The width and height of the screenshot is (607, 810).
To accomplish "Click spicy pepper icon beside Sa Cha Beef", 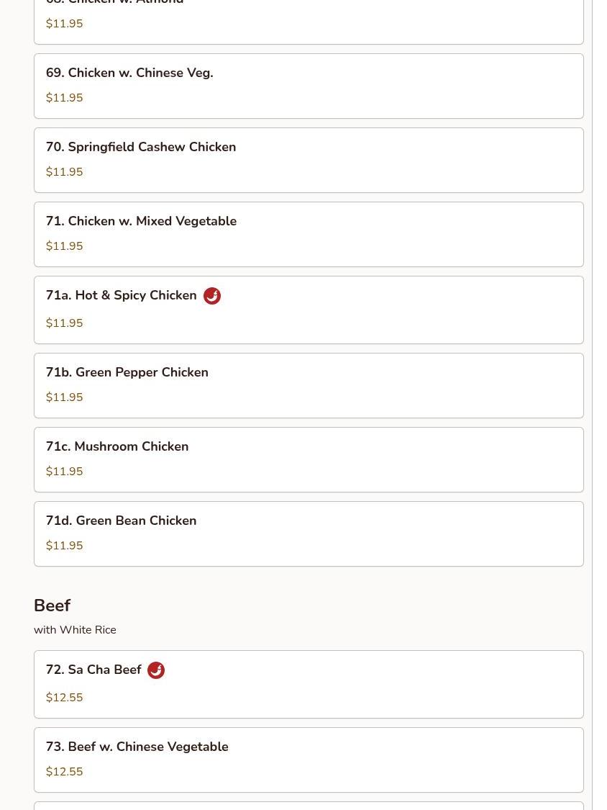I will pos(155,670).
